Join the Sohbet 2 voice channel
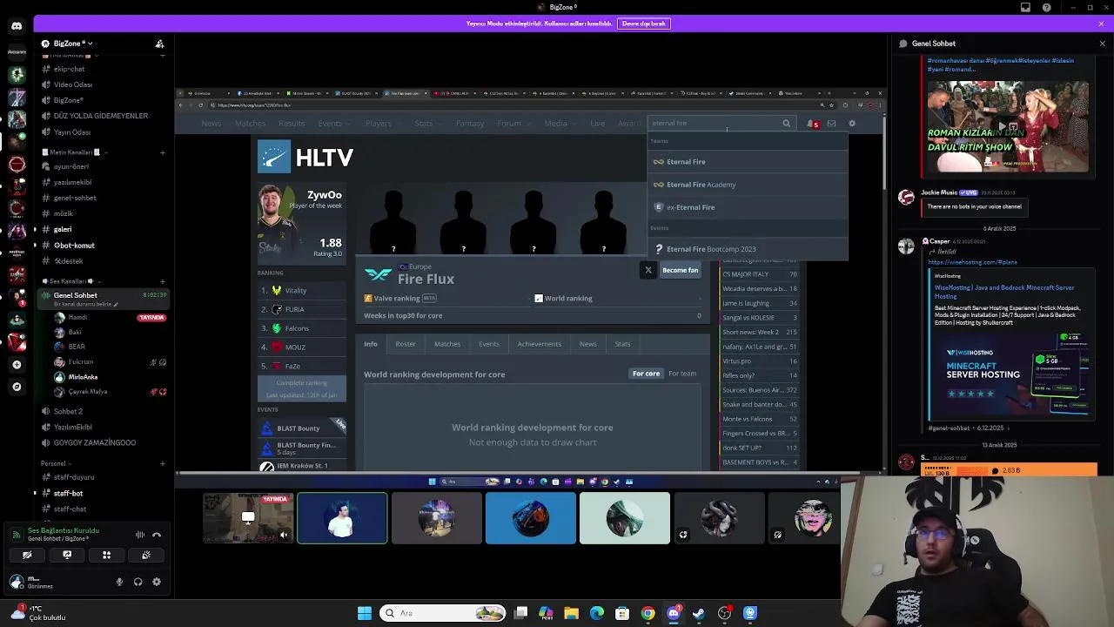The height and width of the screenshot is (627, 1114). tap(68, 411)
